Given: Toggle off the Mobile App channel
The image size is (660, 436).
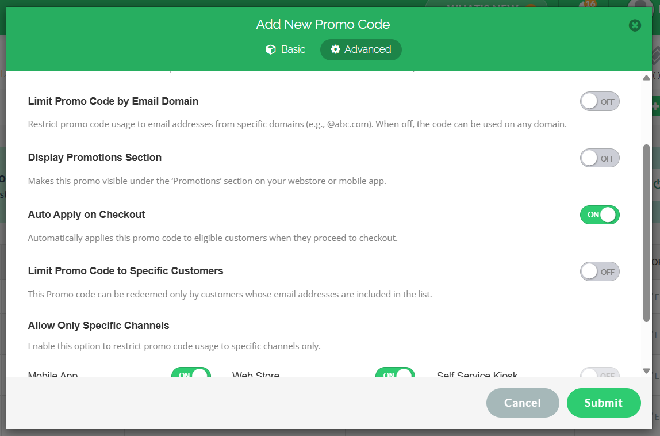Looking at the screenshot, I should pyautogui.click(x=191, y=374).
